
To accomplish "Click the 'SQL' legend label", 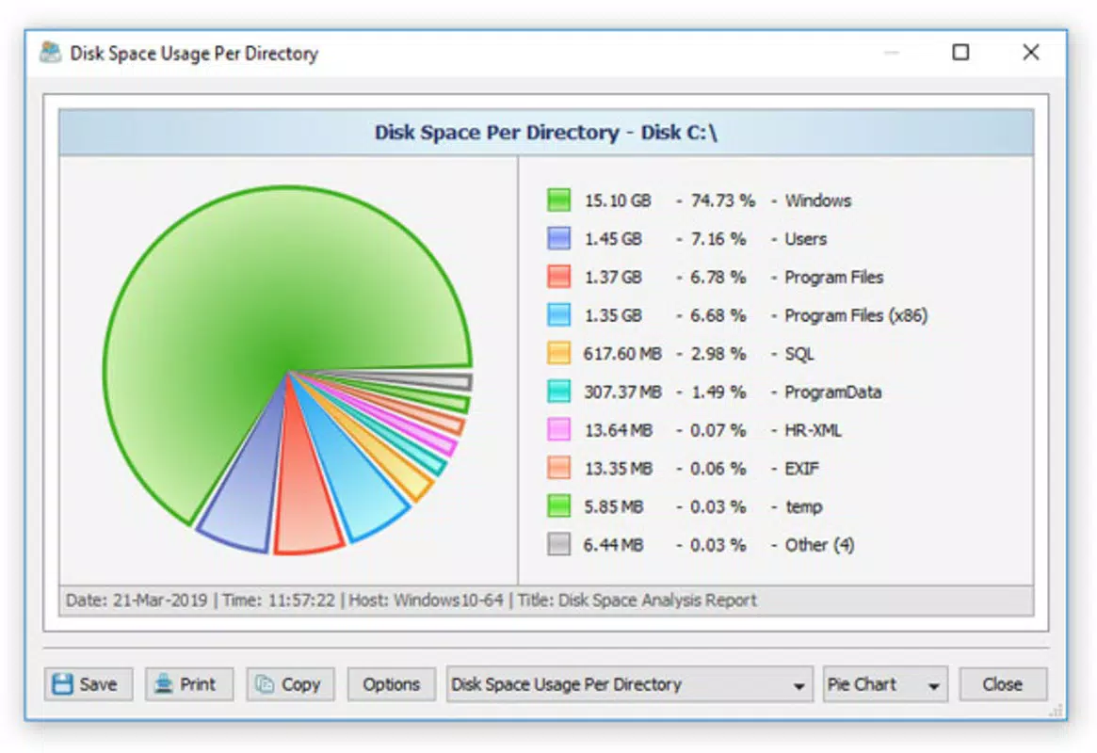I will (x=799, y=354).
